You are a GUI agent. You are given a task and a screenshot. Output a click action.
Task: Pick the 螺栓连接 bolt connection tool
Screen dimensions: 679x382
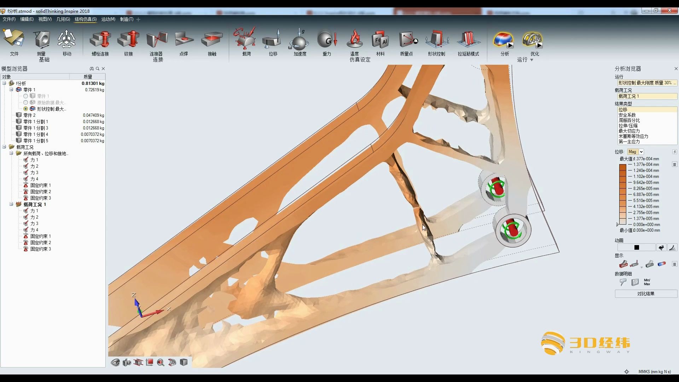tap(100, 39)
